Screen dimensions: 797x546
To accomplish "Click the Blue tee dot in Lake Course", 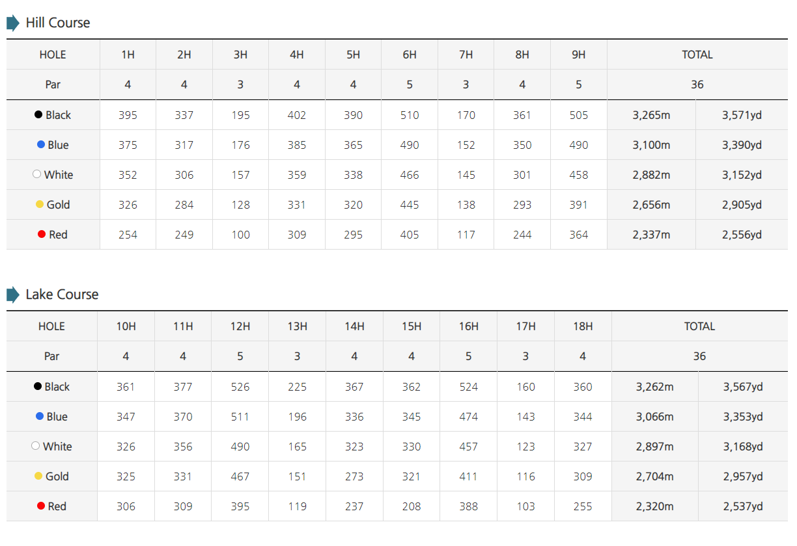I will tap(40, 417).
